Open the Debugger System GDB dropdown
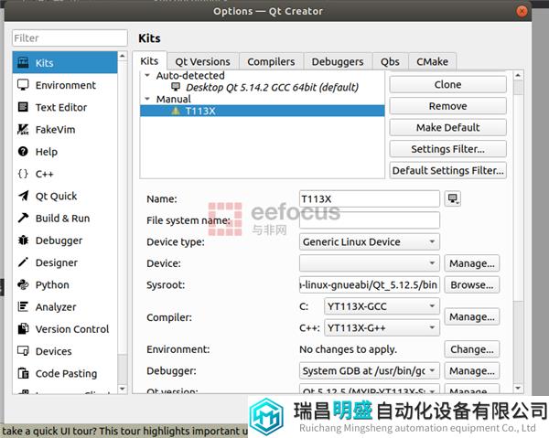Image resolution: width=549 pixels, height=438 pixels. pyautogui.click(x=370, y=371)
